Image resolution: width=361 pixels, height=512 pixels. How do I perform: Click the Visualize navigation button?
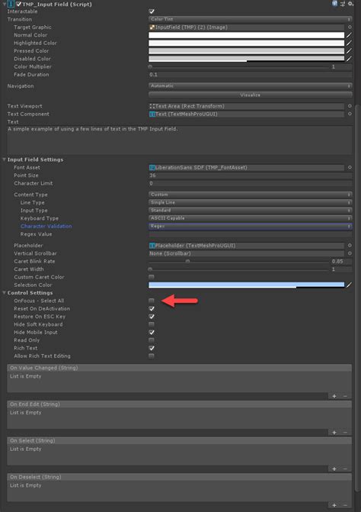pos(251,95)
